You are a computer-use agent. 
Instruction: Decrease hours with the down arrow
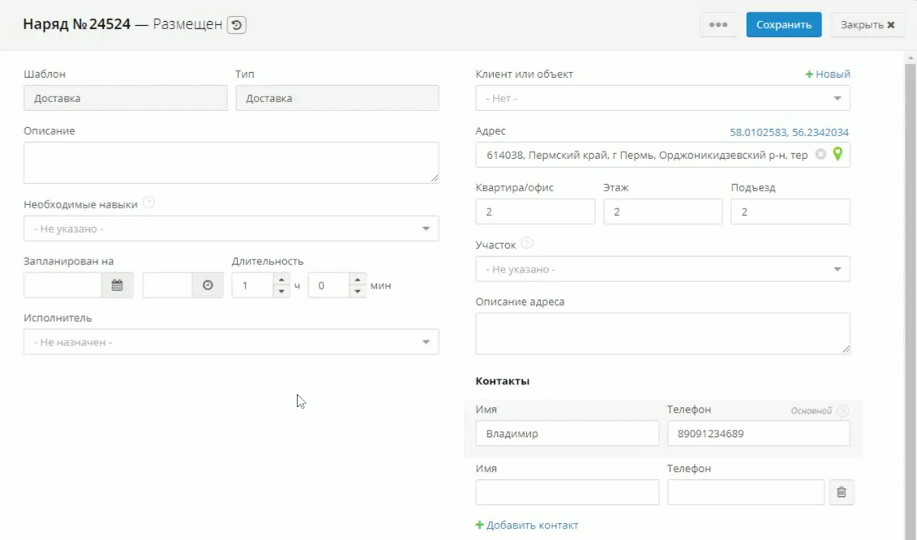click(282, 291)
